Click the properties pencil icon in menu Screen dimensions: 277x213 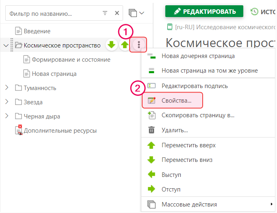coord(151,100)
